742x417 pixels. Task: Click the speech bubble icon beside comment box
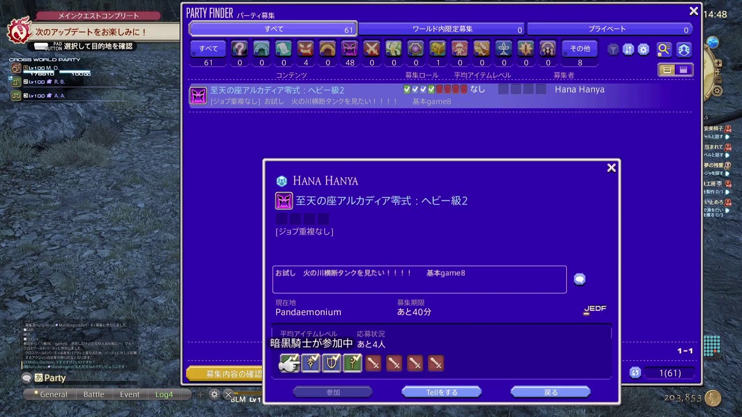[x=580, y=280]
